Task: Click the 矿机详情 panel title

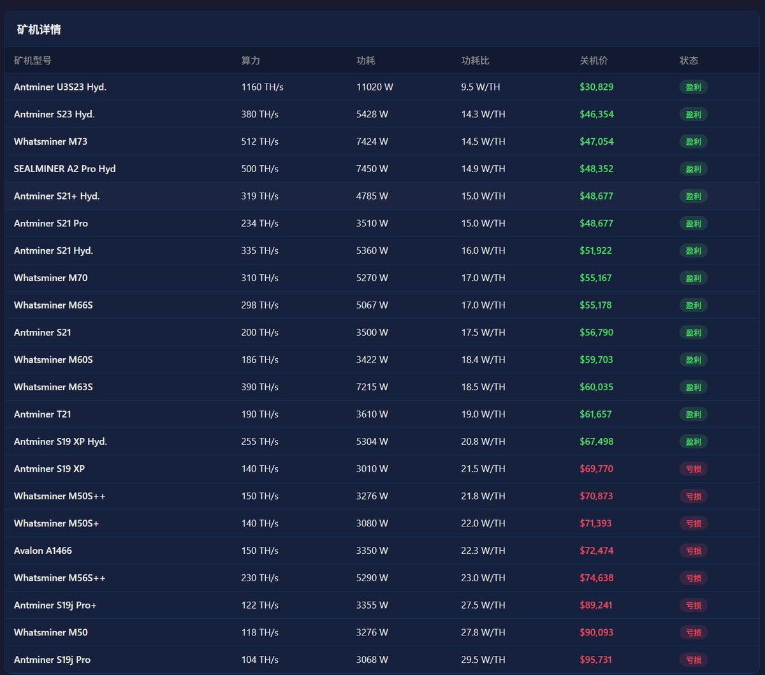Action: pos(39,29)
